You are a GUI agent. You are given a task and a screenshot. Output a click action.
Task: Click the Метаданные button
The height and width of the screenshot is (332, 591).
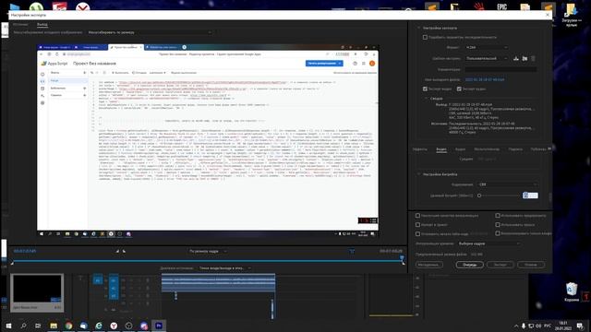point(429,265)
